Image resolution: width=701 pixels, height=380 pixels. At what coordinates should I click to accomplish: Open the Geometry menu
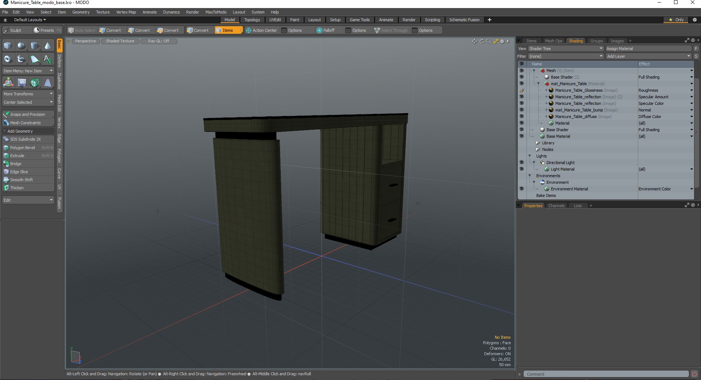pyautogui.click(x=81, y=12)
